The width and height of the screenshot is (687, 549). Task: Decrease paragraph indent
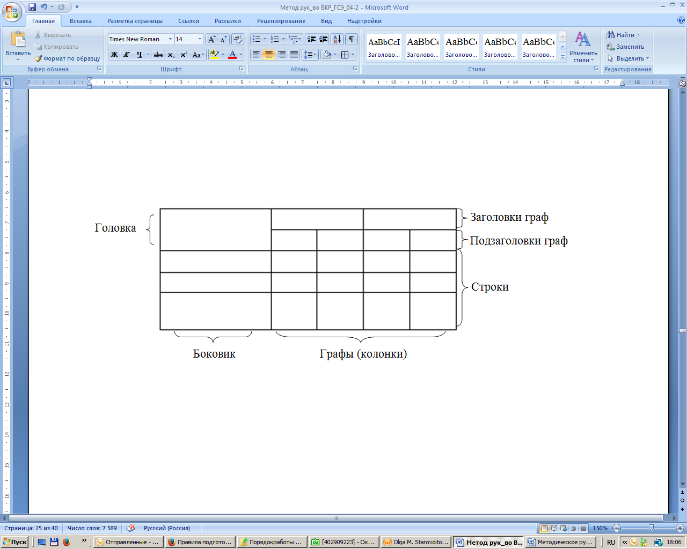(x=311, y=39)
